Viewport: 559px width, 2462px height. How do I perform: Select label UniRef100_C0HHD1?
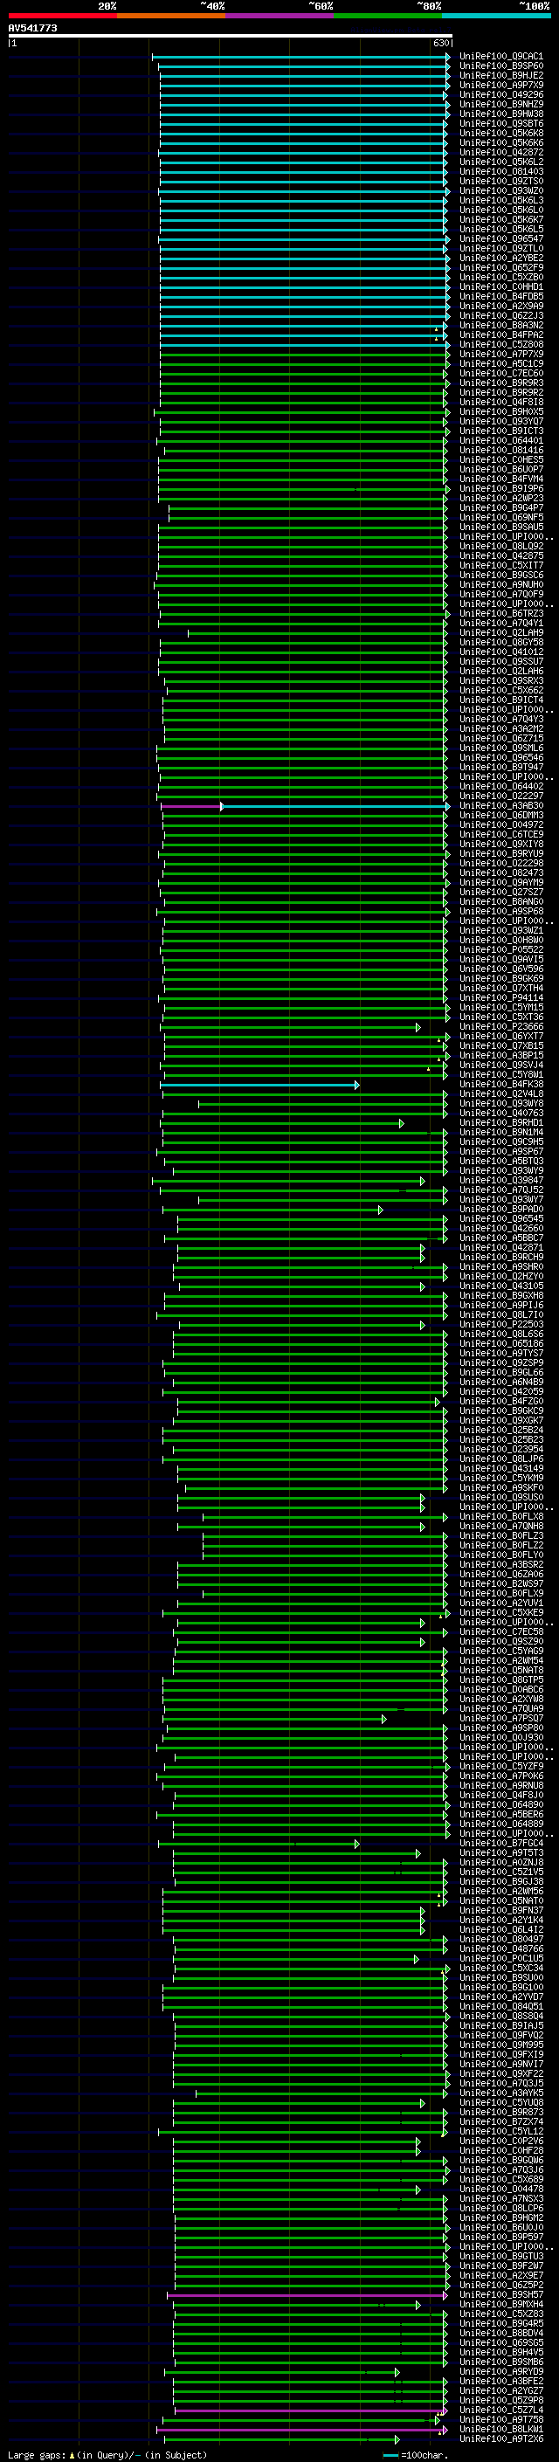(500, 286)
